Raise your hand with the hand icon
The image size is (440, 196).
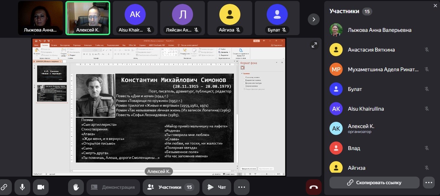[76, 187]
